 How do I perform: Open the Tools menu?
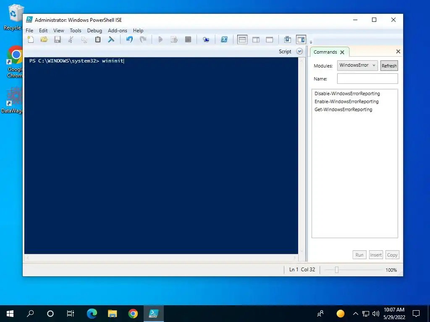tap(76, 30)
